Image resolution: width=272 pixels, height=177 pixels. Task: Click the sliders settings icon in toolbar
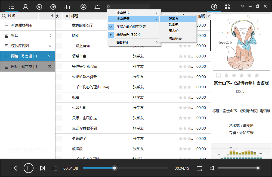[x=97, y=7]
